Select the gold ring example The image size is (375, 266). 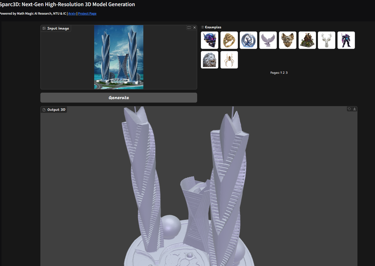(x=229, y=40)
